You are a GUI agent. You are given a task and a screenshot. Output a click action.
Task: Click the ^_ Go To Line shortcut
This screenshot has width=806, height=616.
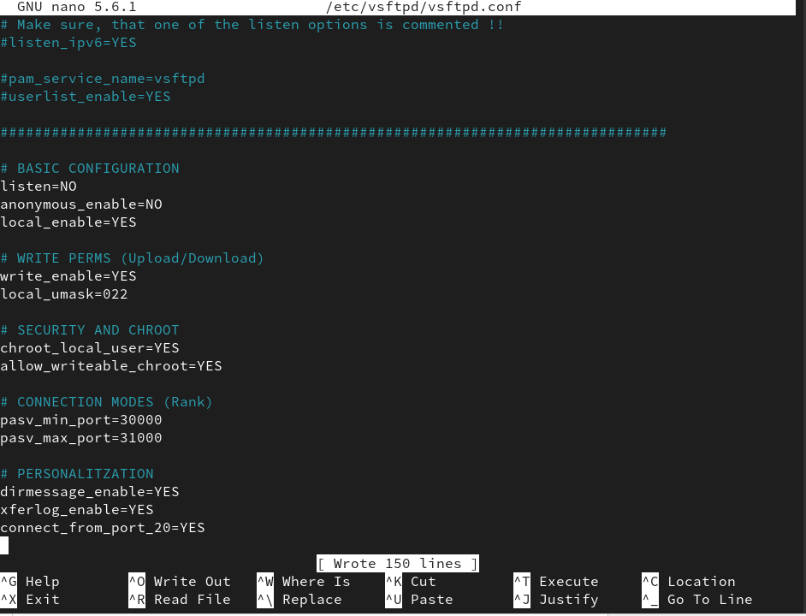[x=697, y=600]
